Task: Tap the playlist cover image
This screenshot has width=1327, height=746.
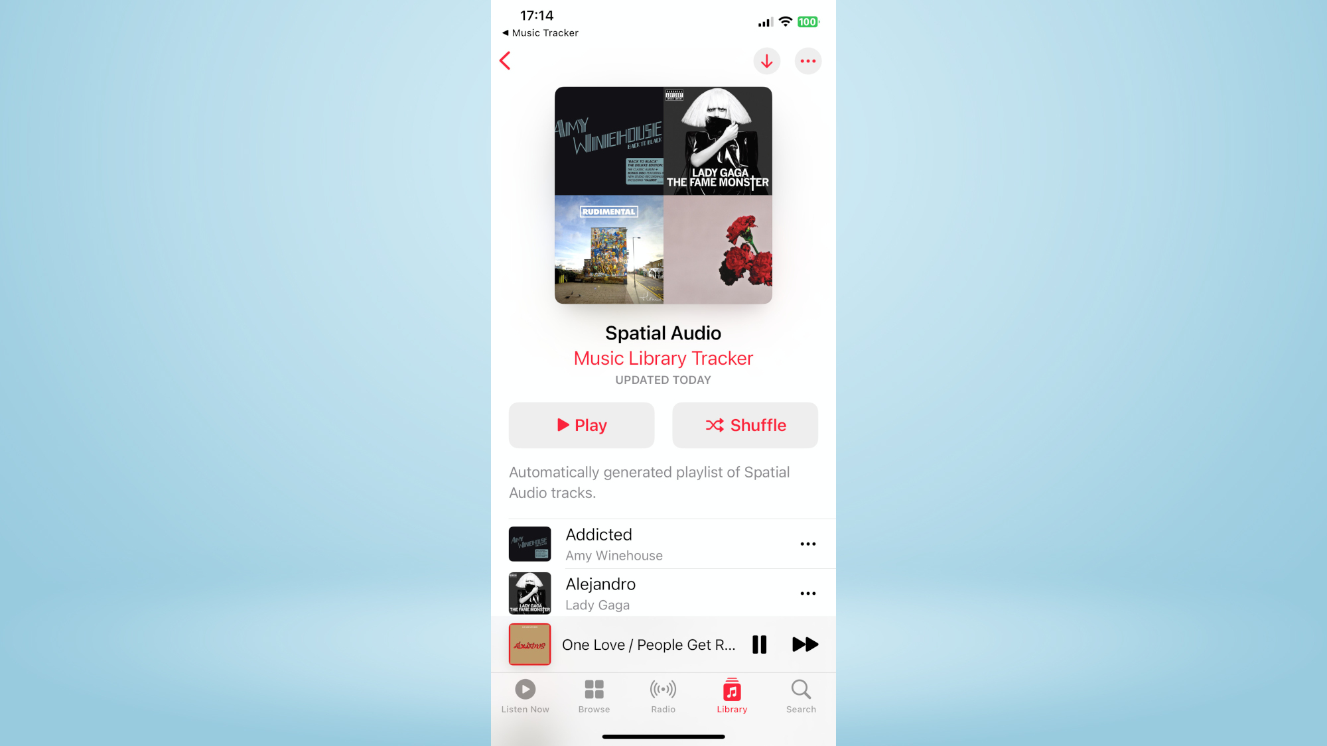Action: tap(663, 195)
